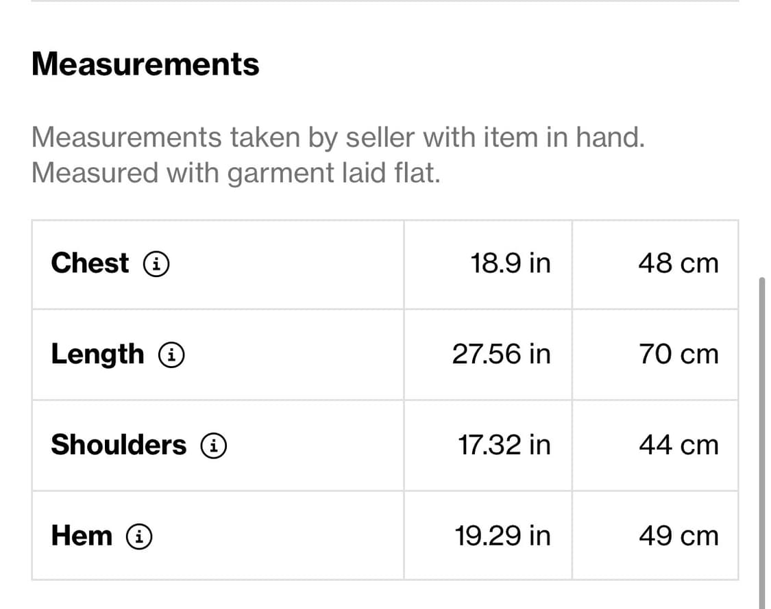Click the vertical scrollbar on the right edge

coord(762,438)
